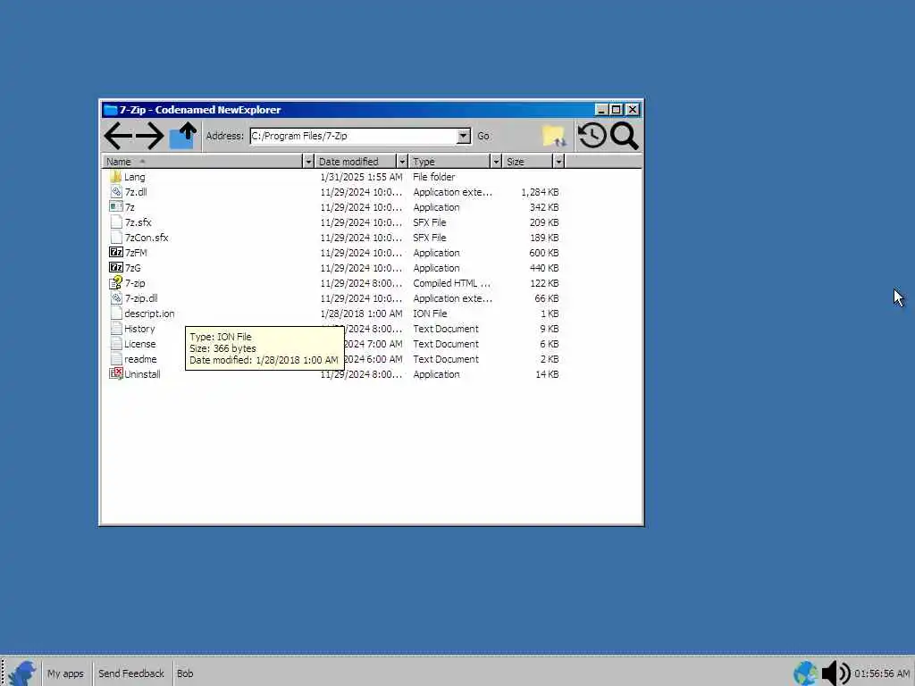Click into the Address input field
The image size is (915, 686).
pyautogui.click(x=353, y=136)
